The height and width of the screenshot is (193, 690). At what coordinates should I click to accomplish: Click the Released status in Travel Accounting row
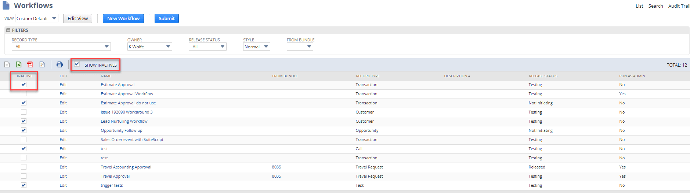click(x=537, y=167)
